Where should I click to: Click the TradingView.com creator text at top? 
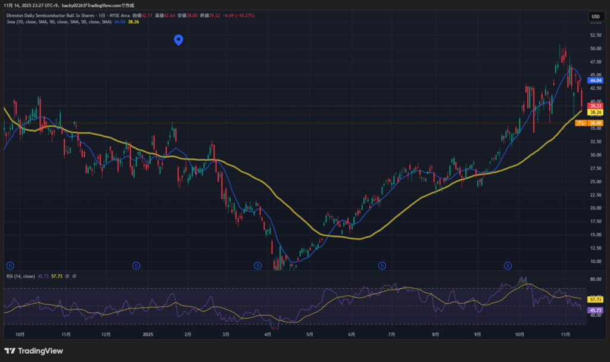[83, 5]
